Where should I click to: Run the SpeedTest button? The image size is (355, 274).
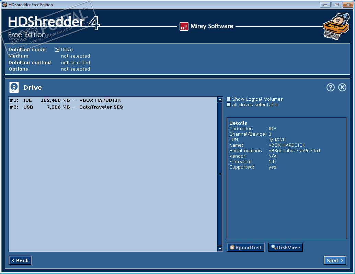pos(245,247)
